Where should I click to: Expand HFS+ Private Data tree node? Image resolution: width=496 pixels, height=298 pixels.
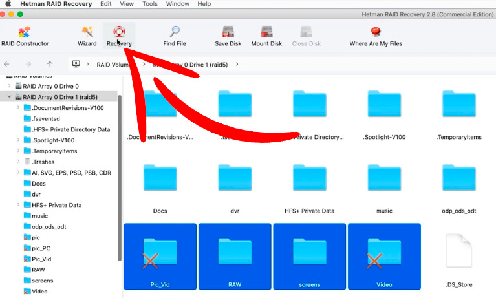point(18,205)
